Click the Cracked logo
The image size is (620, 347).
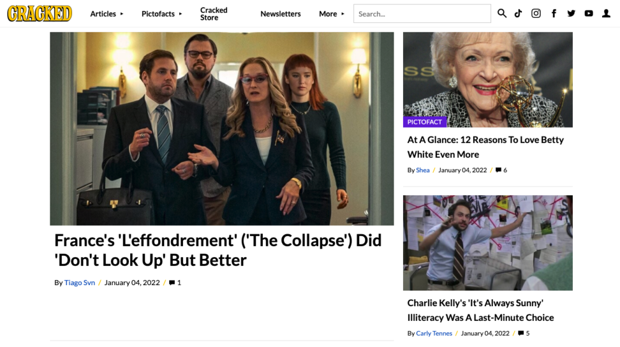(40, 14)
